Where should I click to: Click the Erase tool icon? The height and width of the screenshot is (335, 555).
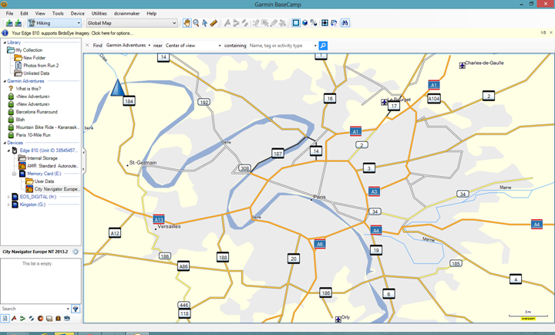[274, 23]
